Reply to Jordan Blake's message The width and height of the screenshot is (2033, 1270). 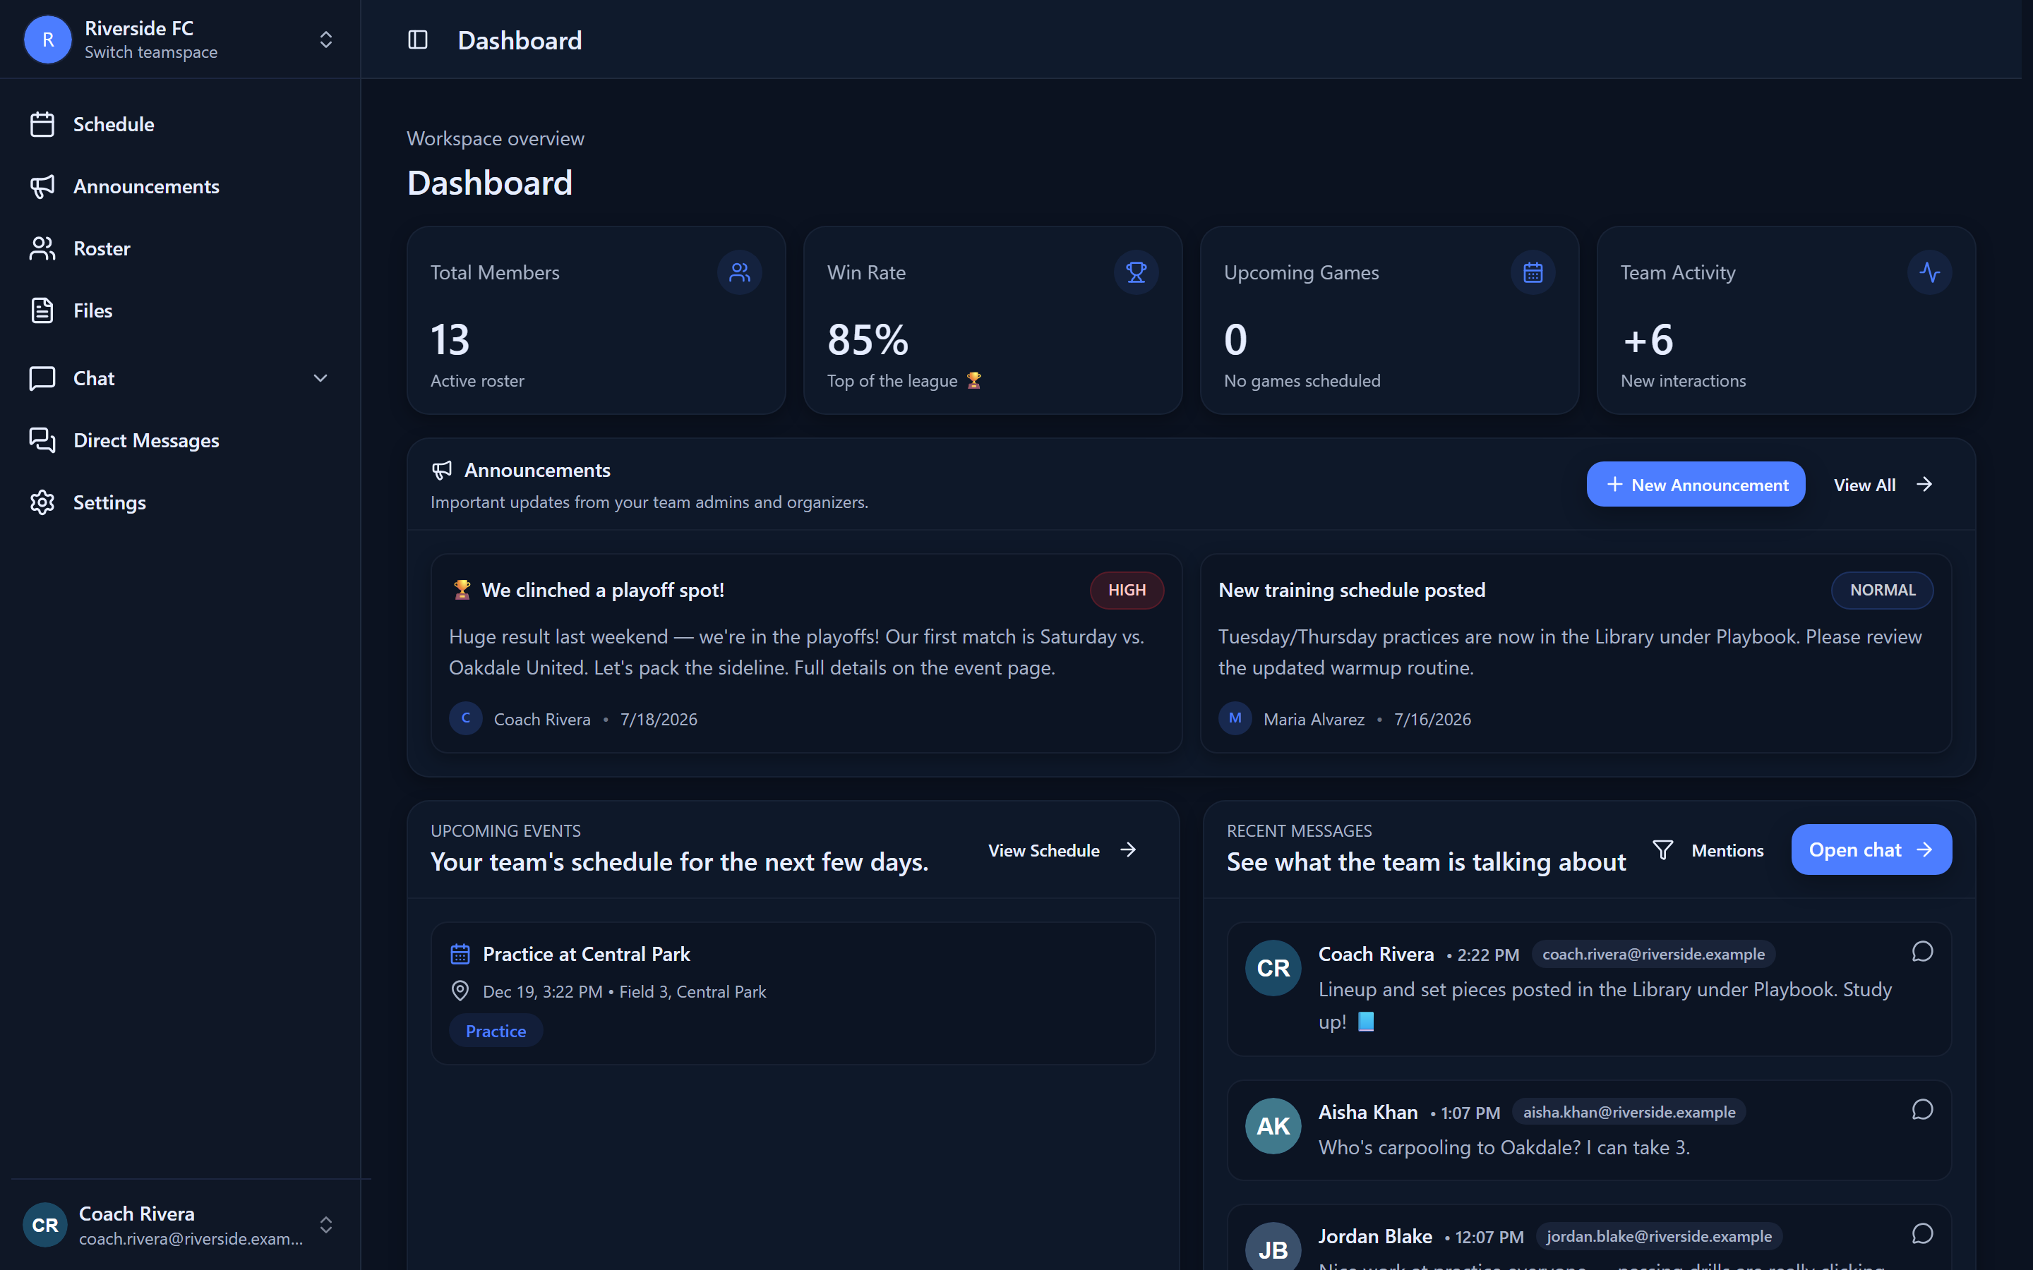pos(1922,1234)
